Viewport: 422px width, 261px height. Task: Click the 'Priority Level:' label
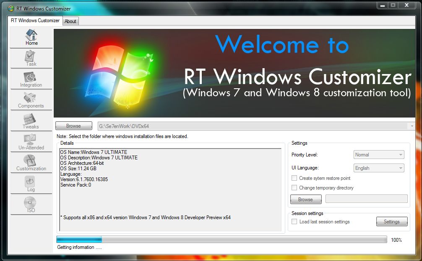(305, 155)
